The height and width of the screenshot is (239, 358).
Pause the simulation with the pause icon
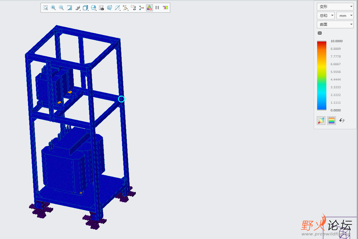[x=157, y=8]
